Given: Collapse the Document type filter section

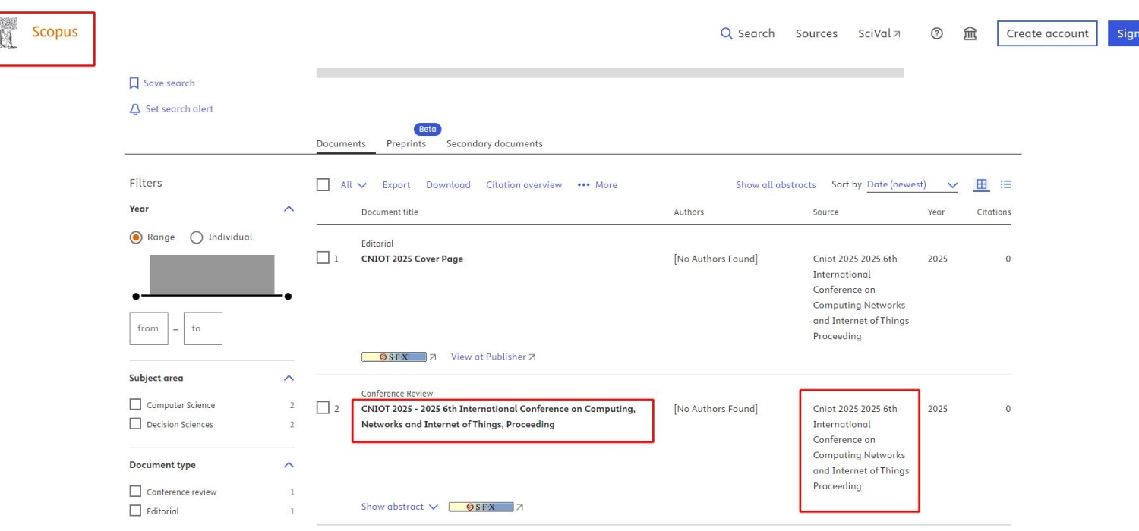Looking at the screenshot, I should coord(289,465).
